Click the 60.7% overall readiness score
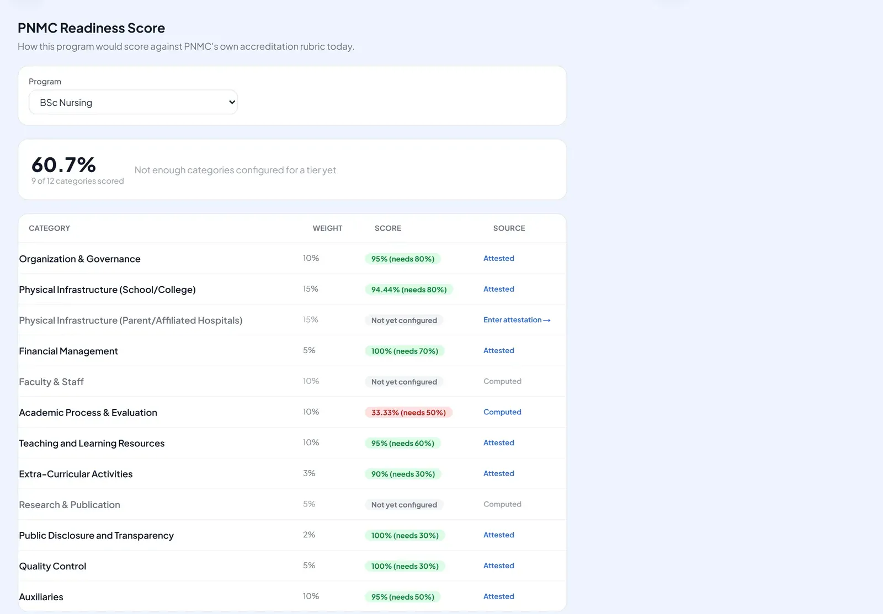 pyautogui.click(x=63, y=164)
